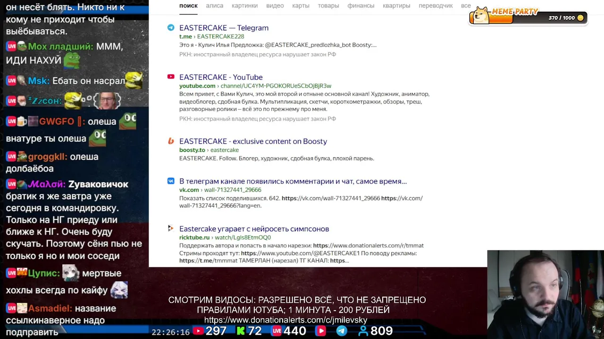
Task: Switch to the переводчик tab
Action: click(436, 6)
